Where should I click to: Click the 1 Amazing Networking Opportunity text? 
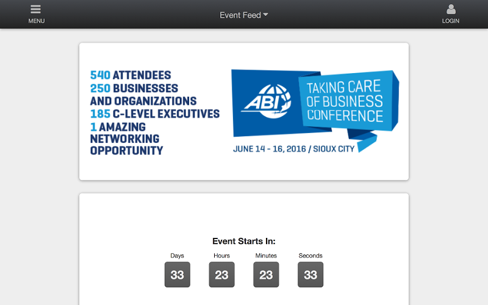click(126, 139)
